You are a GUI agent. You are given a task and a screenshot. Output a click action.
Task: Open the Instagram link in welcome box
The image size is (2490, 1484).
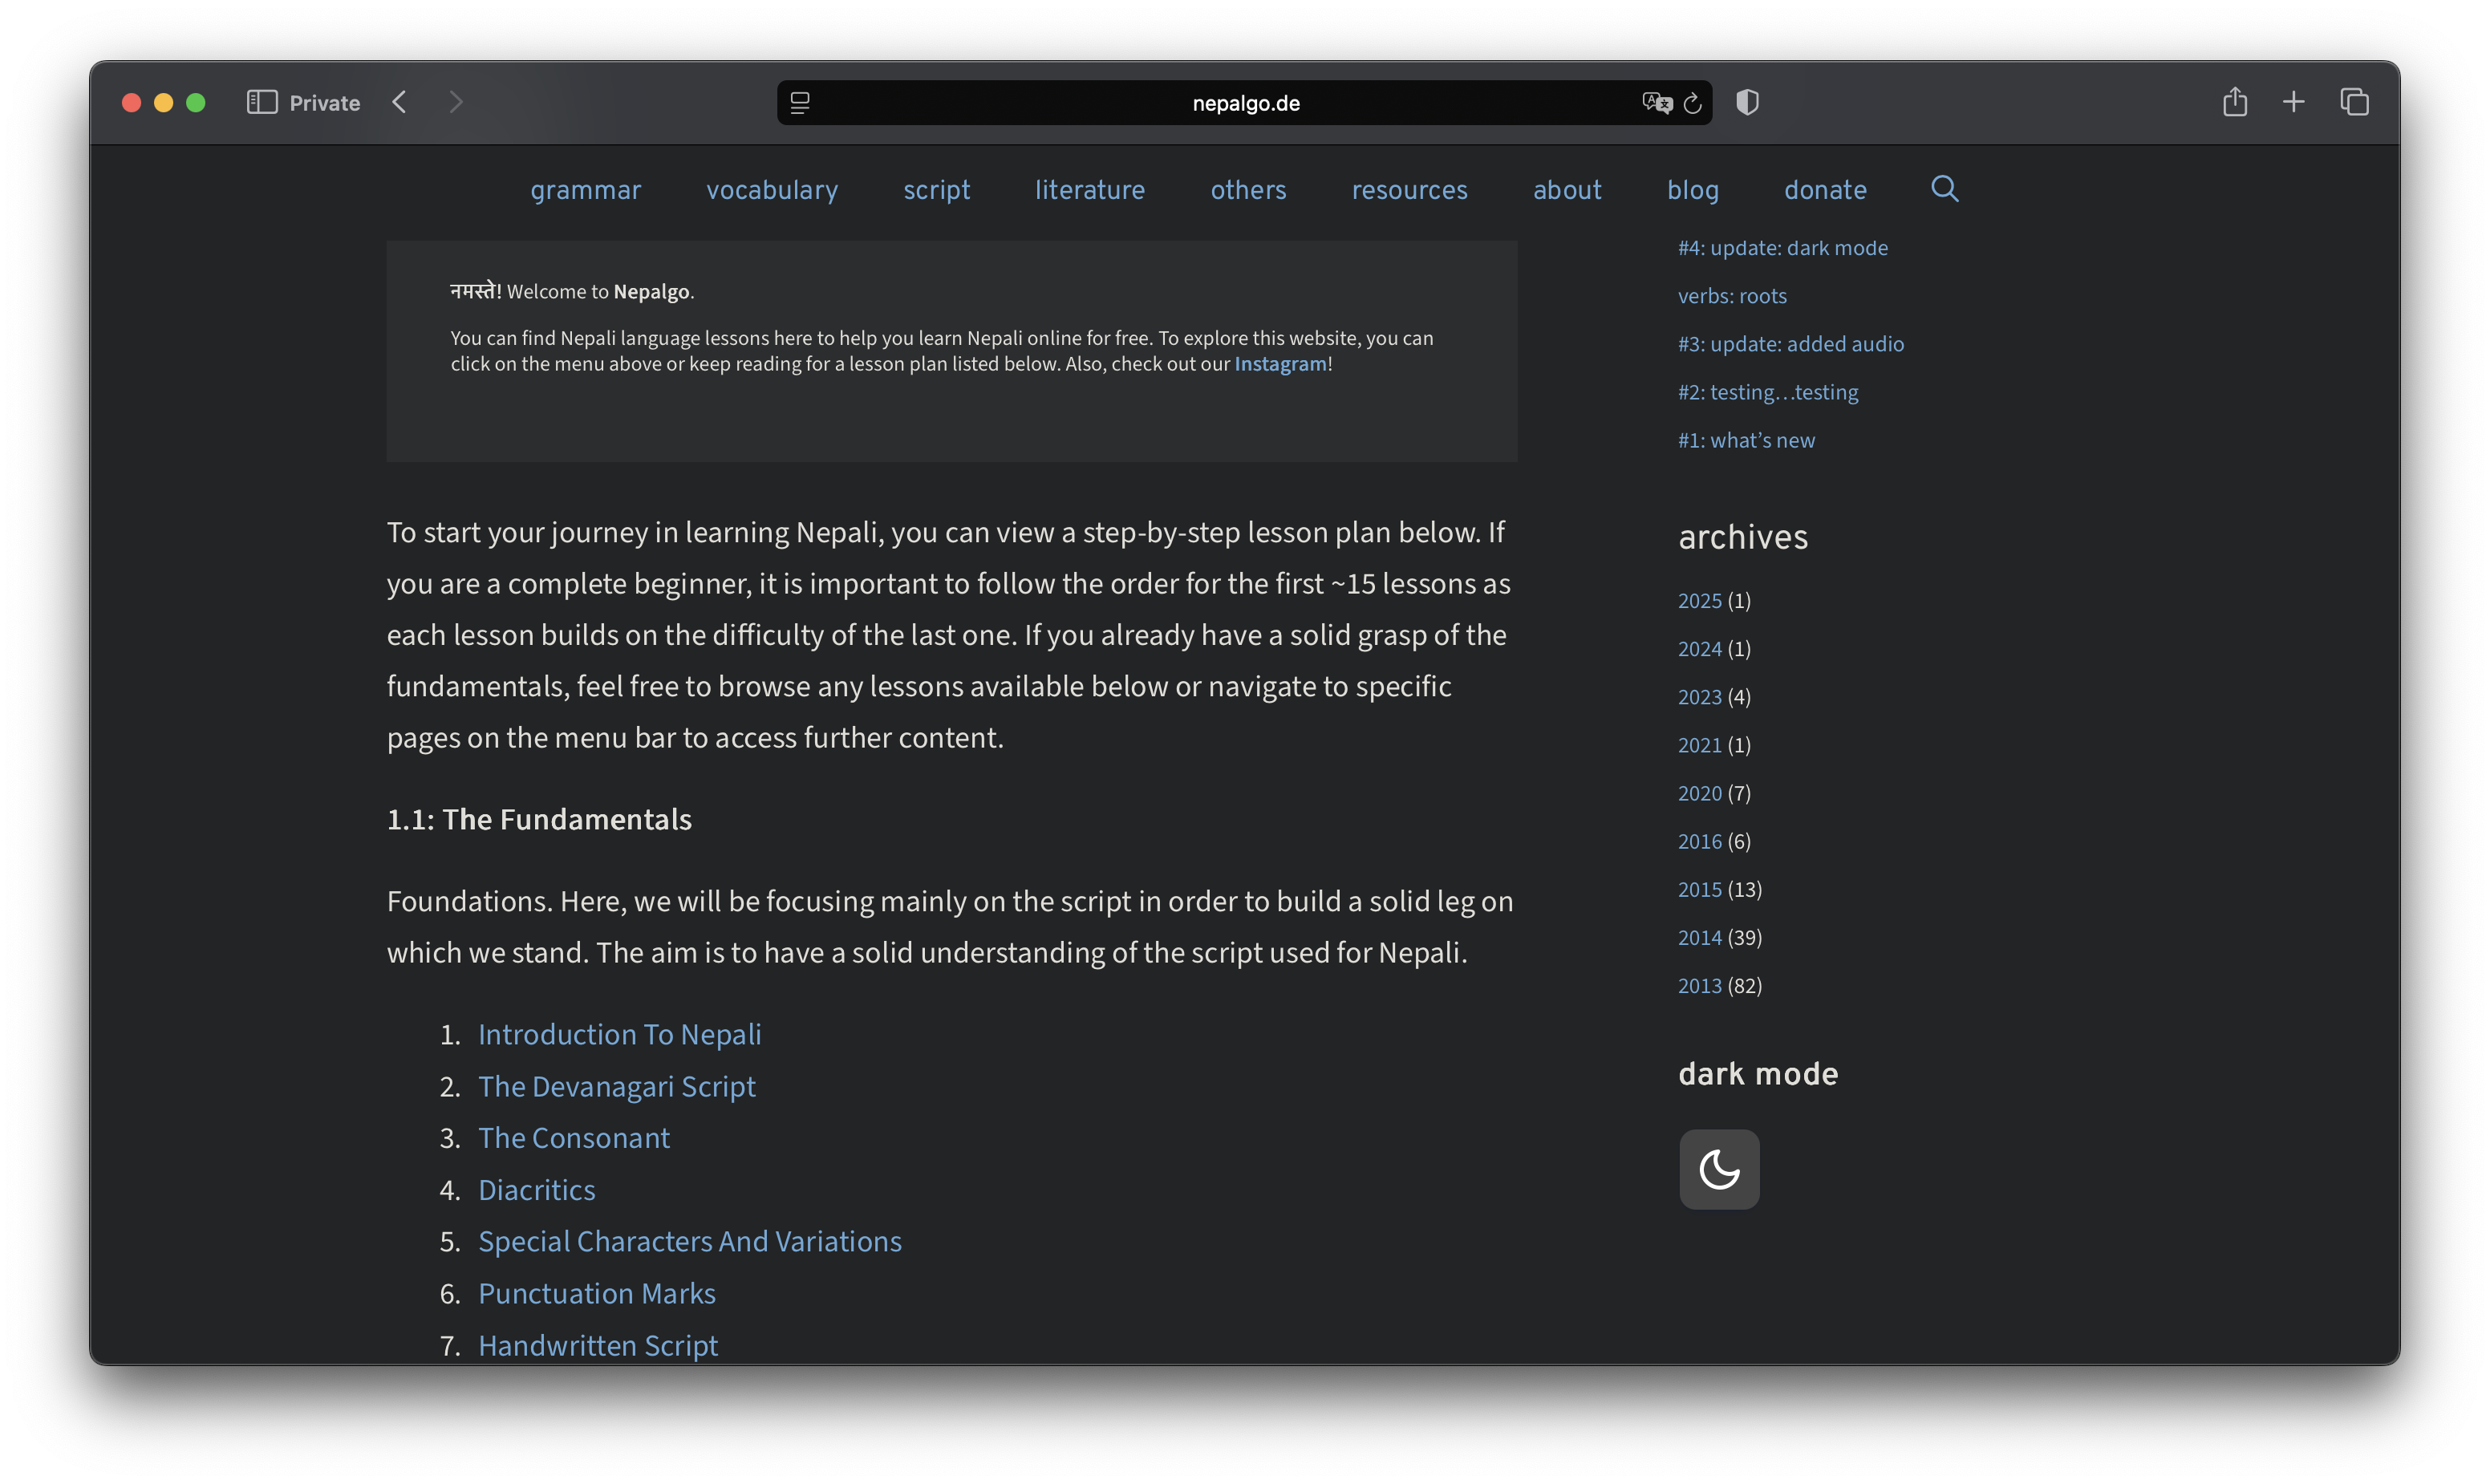(1280, 364)
